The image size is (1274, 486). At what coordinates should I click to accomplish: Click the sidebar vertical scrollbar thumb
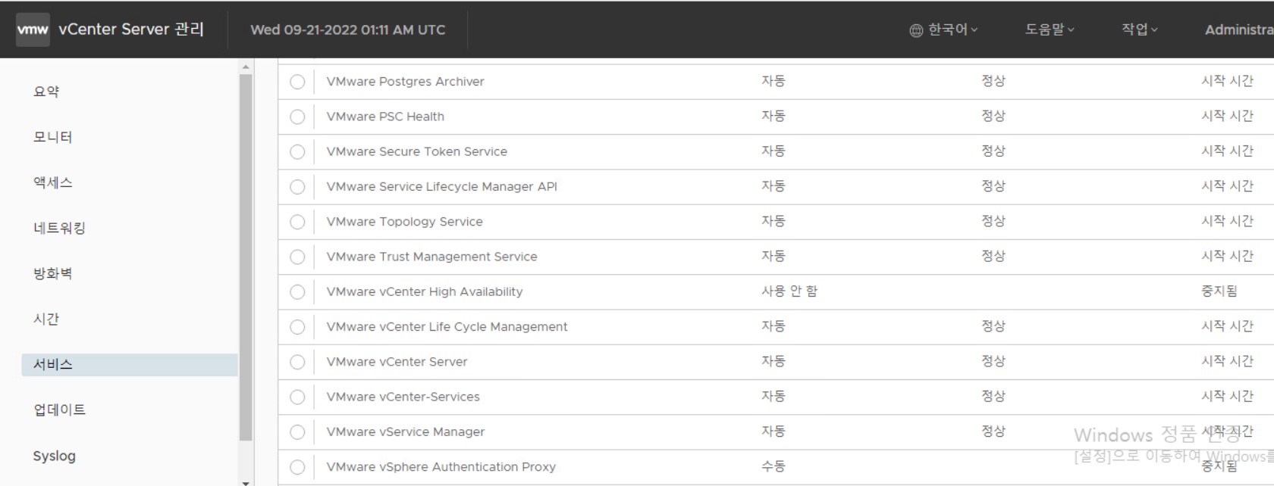pyautogui.click(x=246, y=257)
